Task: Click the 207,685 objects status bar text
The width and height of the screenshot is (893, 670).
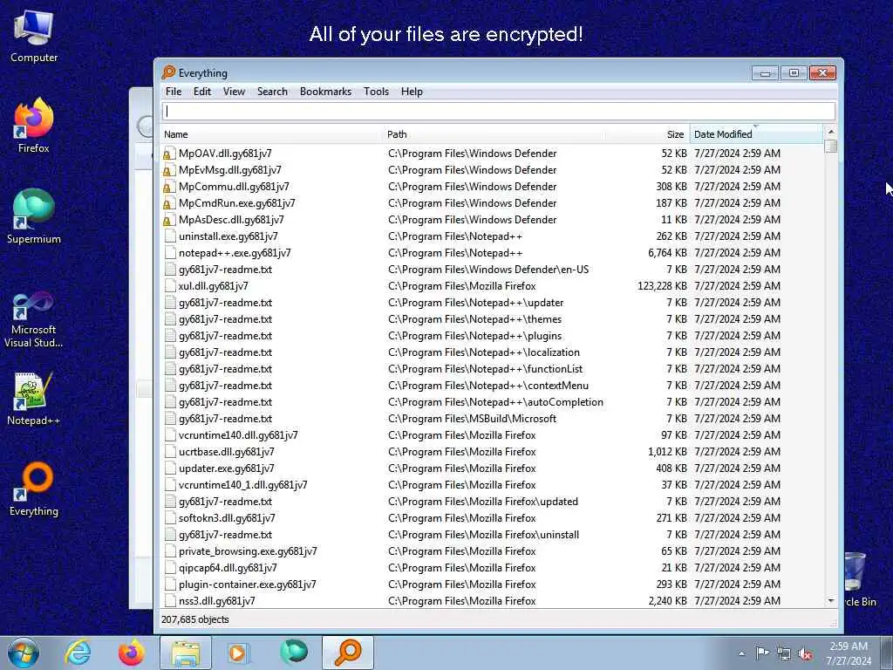Action: (194, 619)
